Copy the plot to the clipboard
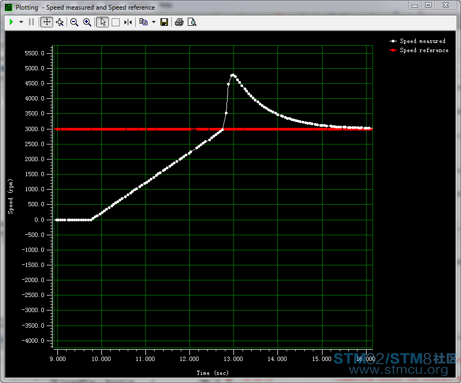 143,22
